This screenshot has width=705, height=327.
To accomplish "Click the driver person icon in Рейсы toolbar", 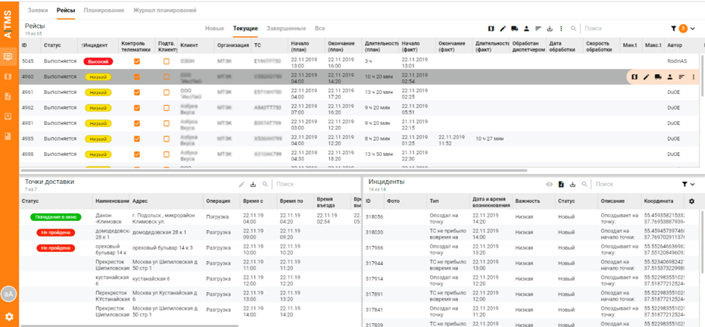I will 526,29.
